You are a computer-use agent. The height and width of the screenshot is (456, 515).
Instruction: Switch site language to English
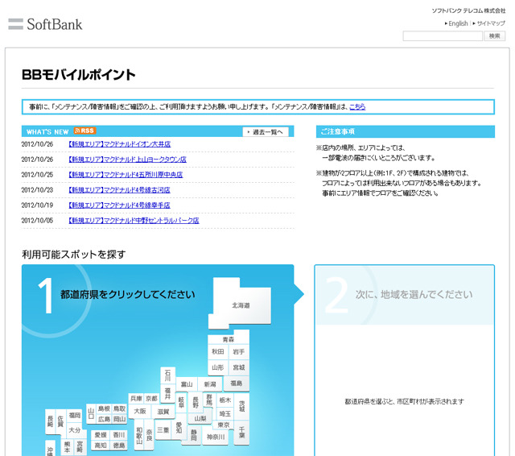pyautogui.click(x=458, y=23)
